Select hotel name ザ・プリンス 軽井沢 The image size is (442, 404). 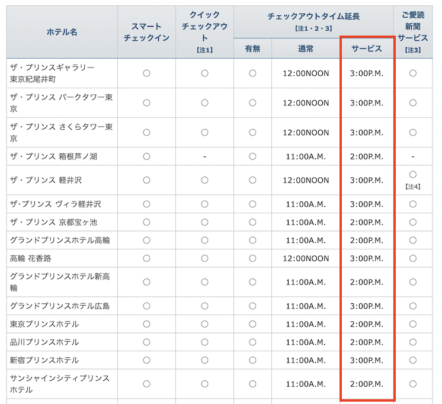click(x=46, y=180)
